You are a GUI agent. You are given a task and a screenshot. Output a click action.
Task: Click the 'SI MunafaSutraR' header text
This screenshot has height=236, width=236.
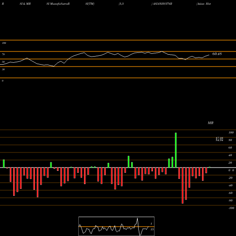(58, 4)
